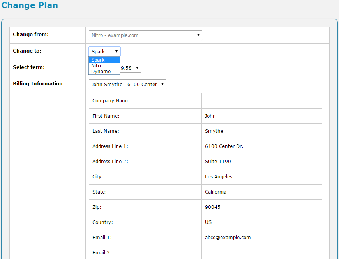Click the Suite 1190 address value
Screen dimensions: 339x259
(218, 162)
